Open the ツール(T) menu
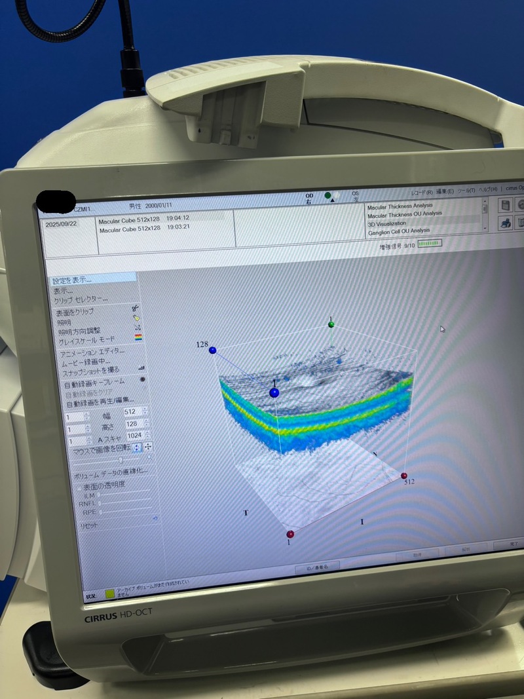The image size is (524, 699). 465,191
